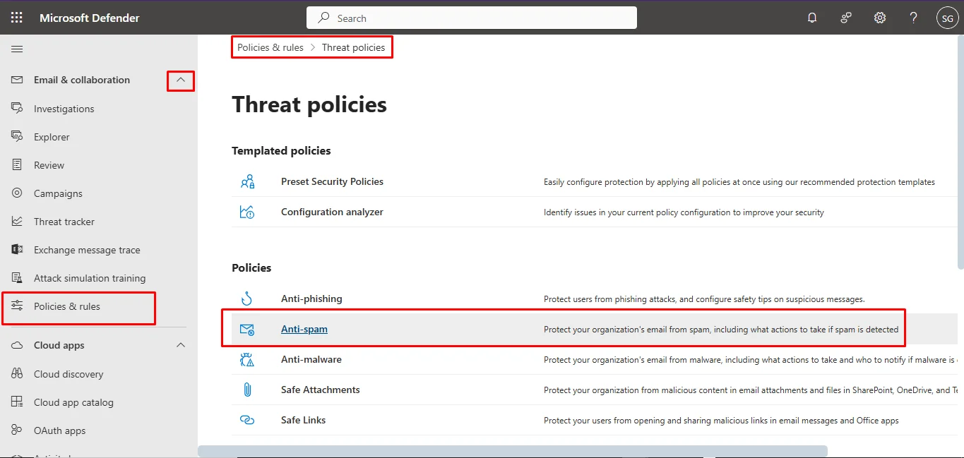Open the Help question mark
Image resolution: width=964 pixels, height=458 pixels.
(913, 18)
